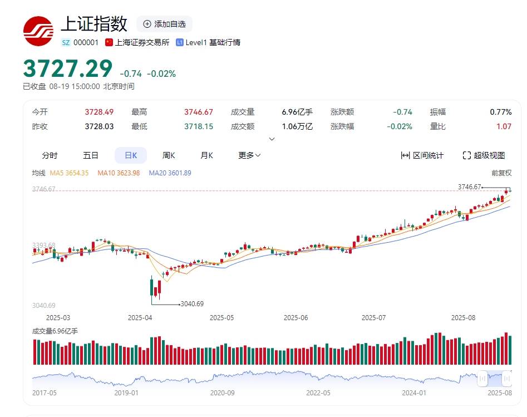This screenshot has width=527, height=417.
Task: Switch to the 分时 intraday tab
Action: tap(51, 155)
